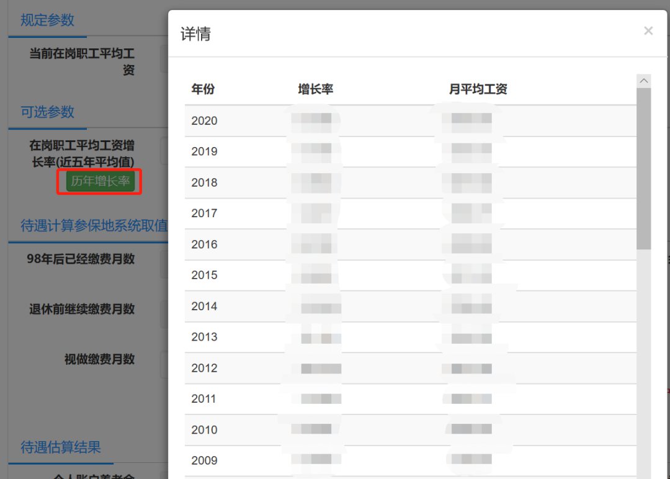670x479 pixels.
Task: Choose the 2017 row in the table
Action: click(x=204, y=213)
